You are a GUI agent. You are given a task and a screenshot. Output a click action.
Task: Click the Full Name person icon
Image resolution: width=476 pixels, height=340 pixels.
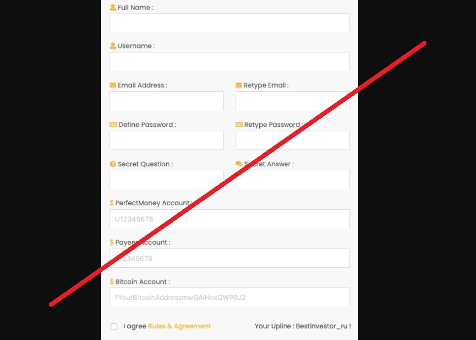coord(113,8)
